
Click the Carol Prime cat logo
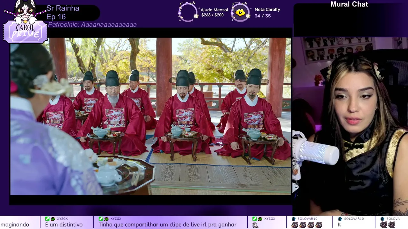point(25,22)
